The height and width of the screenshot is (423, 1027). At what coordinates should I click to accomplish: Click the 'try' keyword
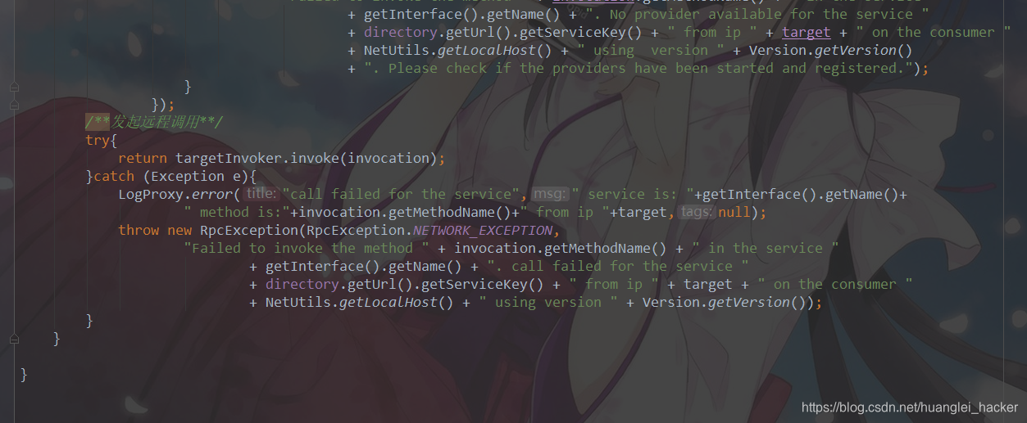coord(97,140)
